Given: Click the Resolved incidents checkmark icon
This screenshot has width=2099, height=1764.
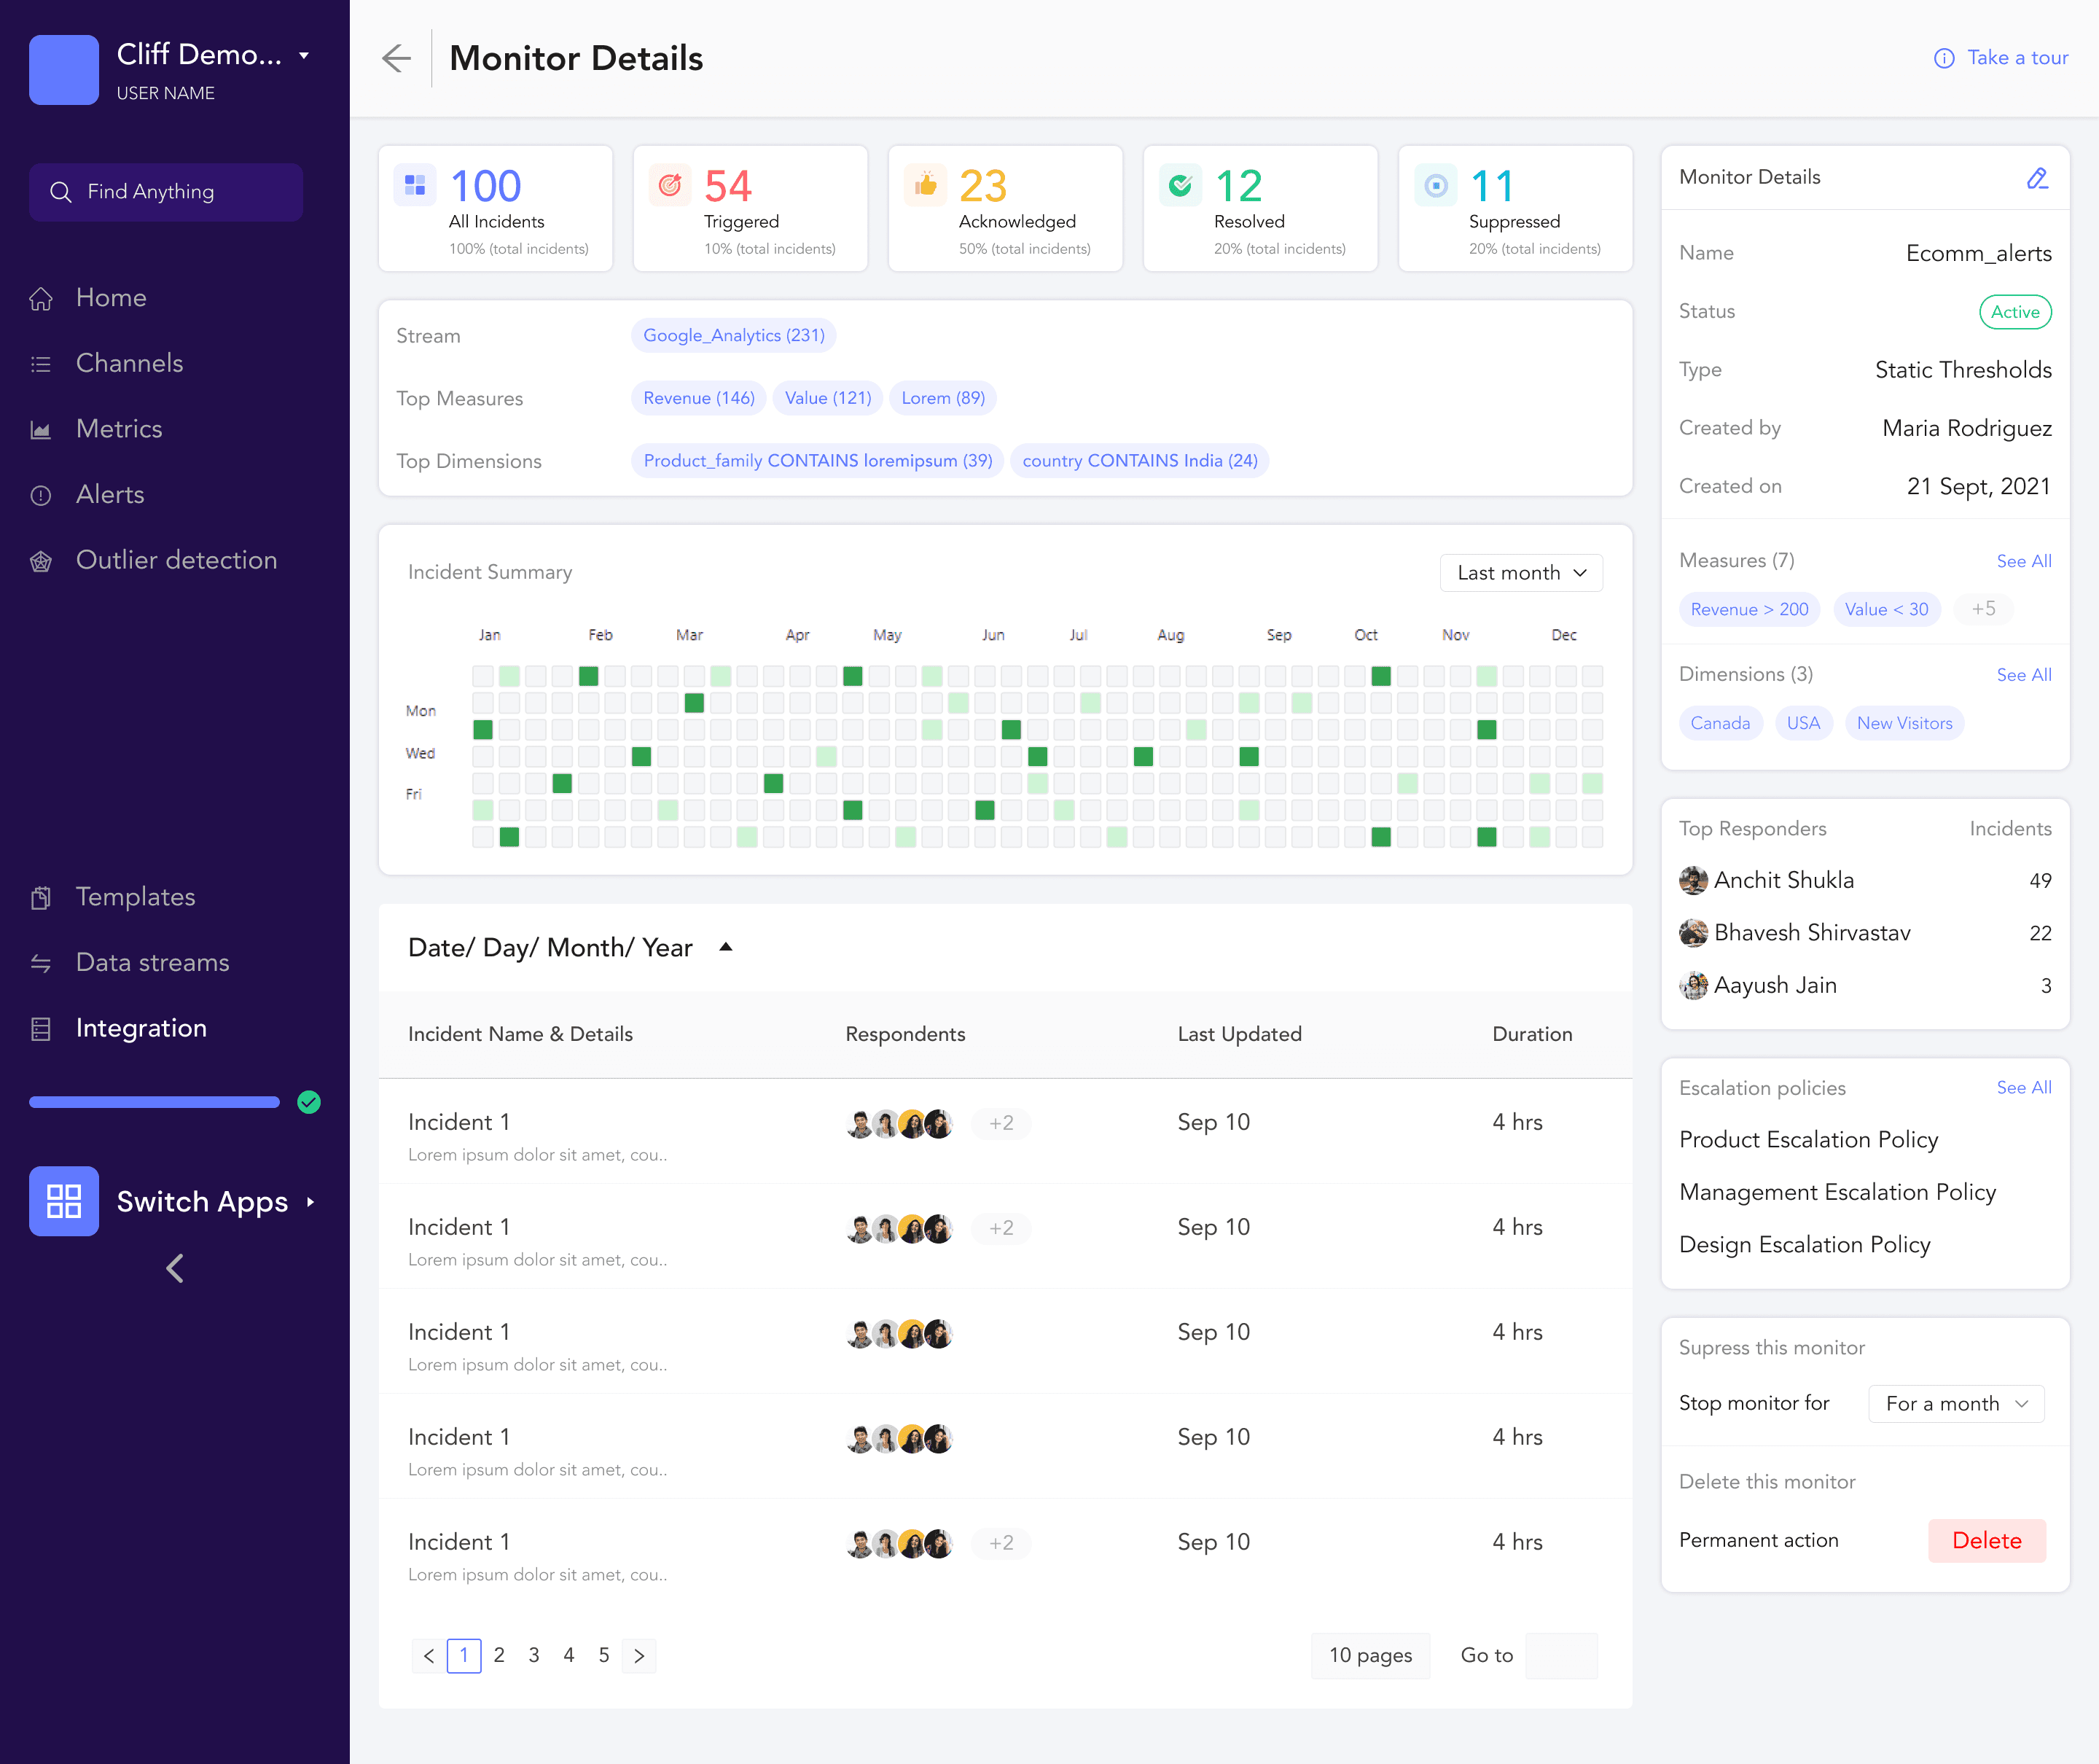Looking at the screenshot, I should [1180, 186].
